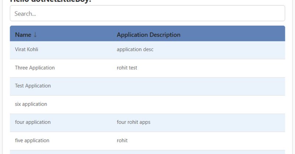Image resolution: width=295 pixels, height=154 pixels.
Task: Select the Test Application name cell
Action: pos(33,86)
